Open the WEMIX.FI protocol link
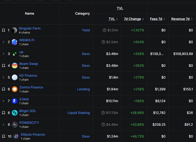This screenshot has height=142, width=196. 27,40
